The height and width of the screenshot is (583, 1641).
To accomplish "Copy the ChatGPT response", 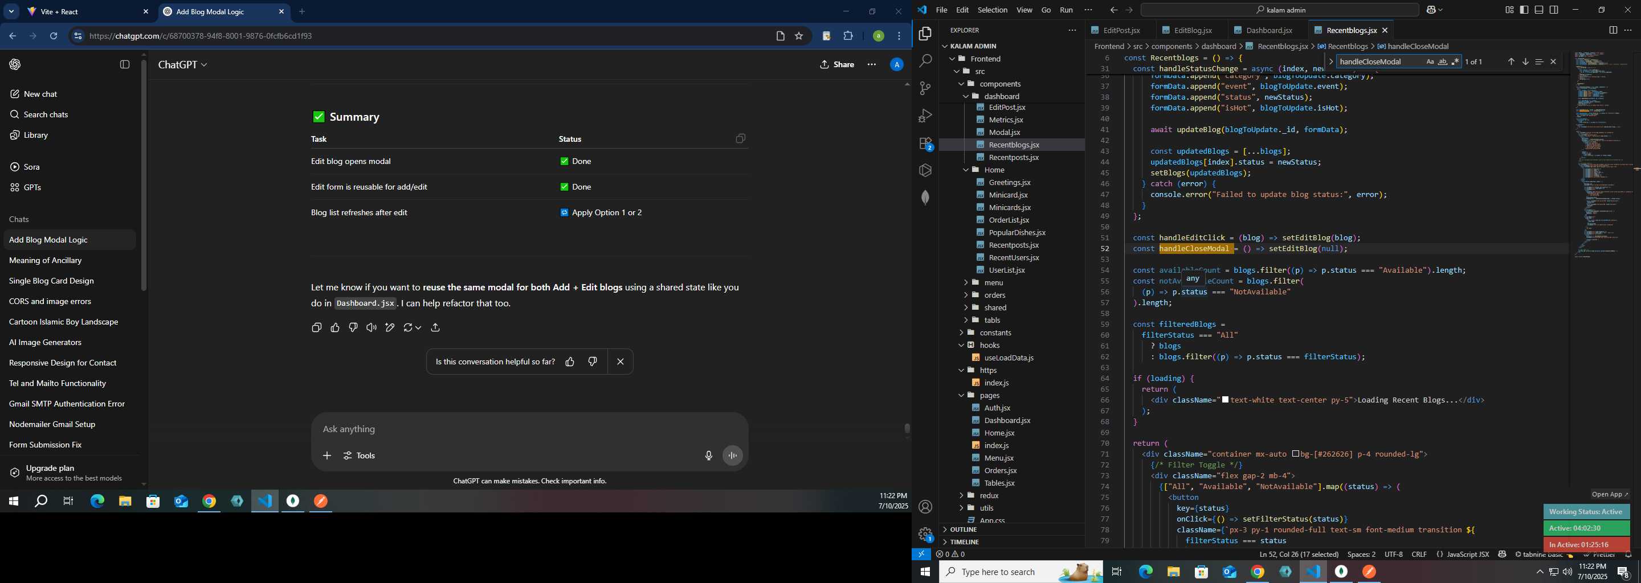I will 317,327.
